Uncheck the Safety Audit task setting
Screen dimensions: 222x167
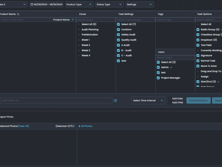(x=118, y=35)
